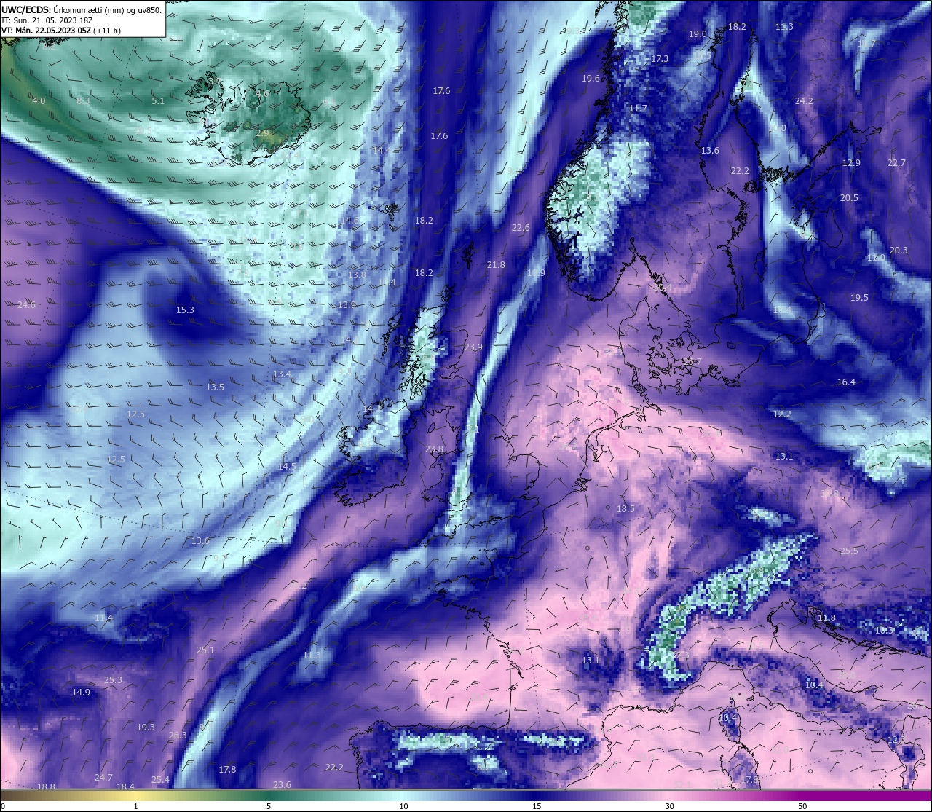Click the color scale label '15'
Image resolution: width=932 pixels, height=812 pixels.
click(537, 806)
